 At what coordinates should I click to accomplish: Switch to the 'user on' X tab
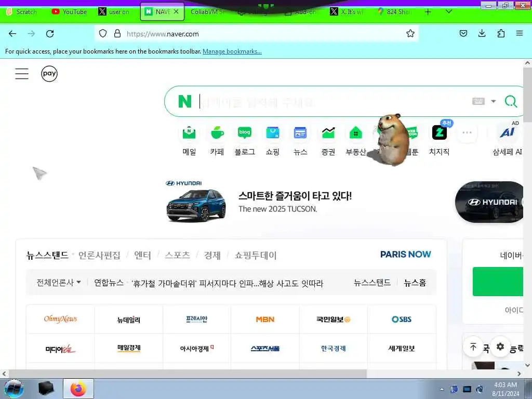(x=114, y=12)
